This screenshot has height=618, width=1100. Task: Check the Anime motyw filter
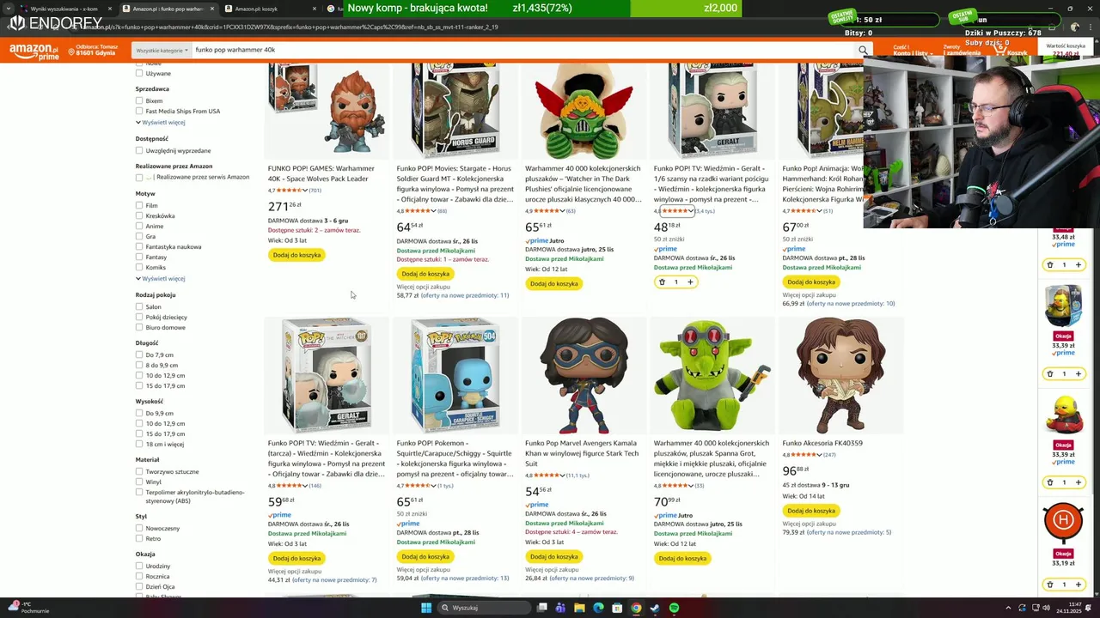point(139,227)
